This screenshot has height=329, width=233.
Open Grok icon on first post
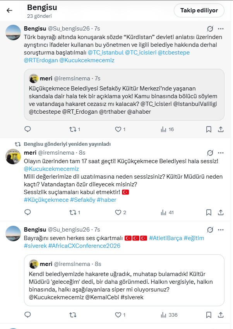pyautogui.click(x=210, y=29)
